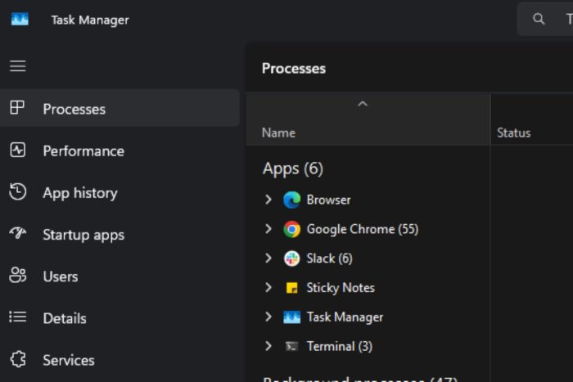The height and width of the screenshot is (382, 573).
Task: Open the Processes page
Action: coord(120,108)
